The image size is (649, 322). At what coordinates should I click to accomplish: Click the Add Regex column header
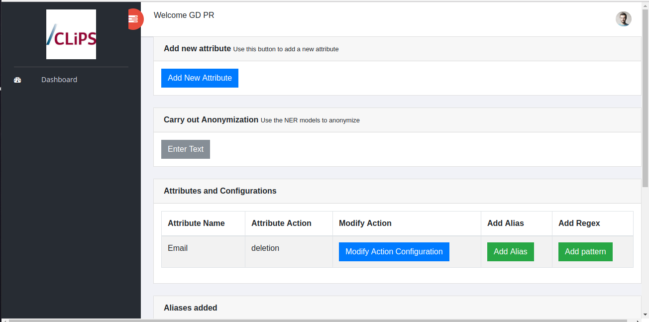tap(592, 223)
